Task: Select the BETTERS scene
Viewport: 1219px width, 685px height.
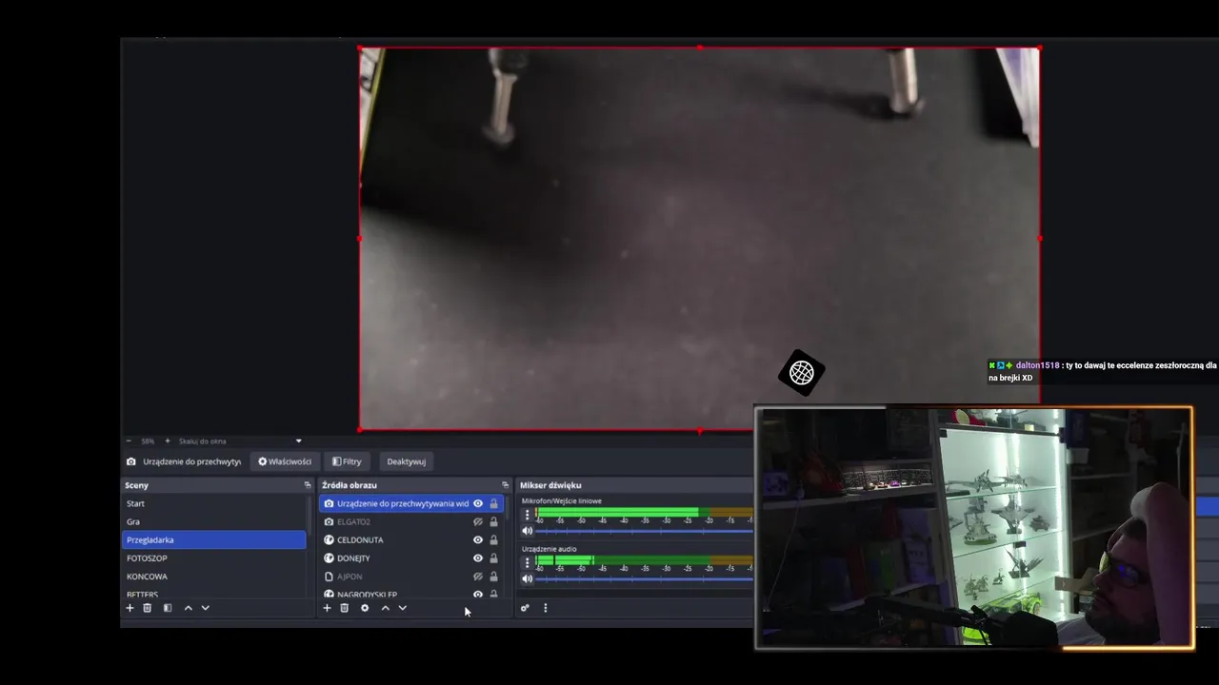Action: tap(214, 594)
